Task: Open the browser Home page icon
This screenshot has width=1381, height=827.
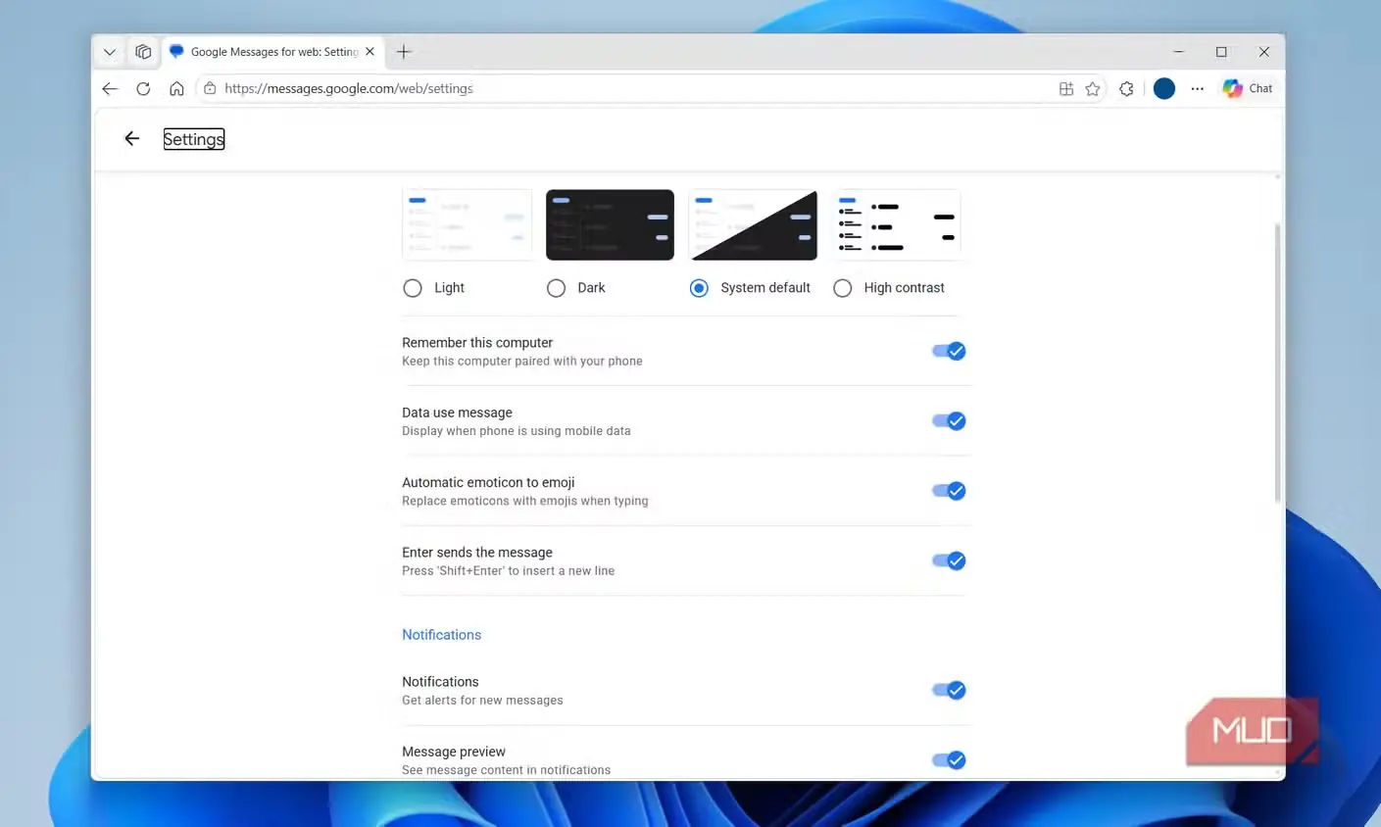Action: [x=176, y=88]
